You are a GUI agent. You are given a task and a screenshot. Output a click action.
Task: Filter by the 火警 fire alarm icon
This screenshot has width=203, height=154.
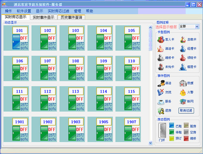pos(183,92)
